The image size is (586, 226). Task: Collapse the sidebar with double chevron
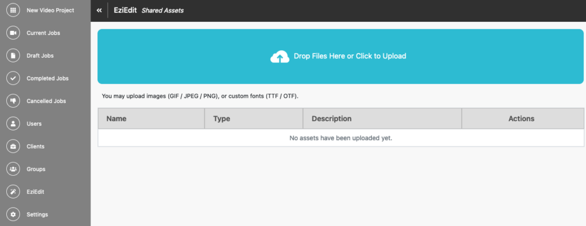(99, 10)
